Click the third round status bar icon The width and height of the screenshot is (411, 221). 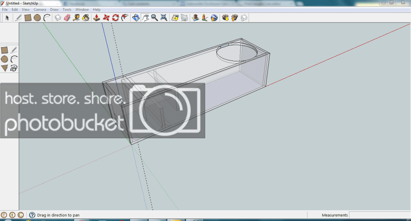point(21,215)
